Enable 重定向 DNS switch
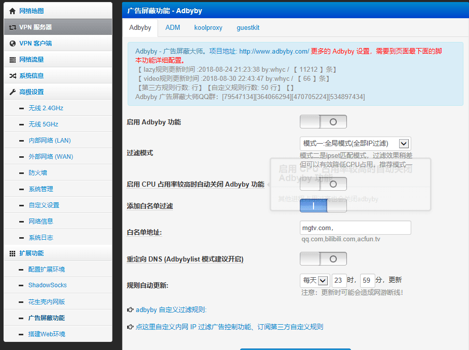Screen dimensions: 469x350 (323, 258)
